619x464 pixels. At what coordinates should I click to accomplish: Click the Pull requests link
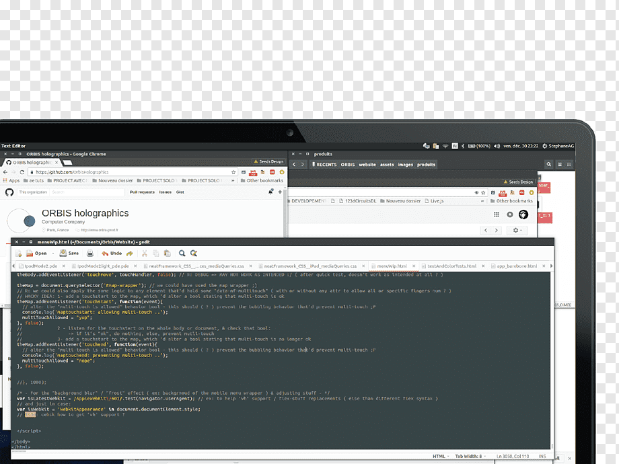click(x=142, y=192)
